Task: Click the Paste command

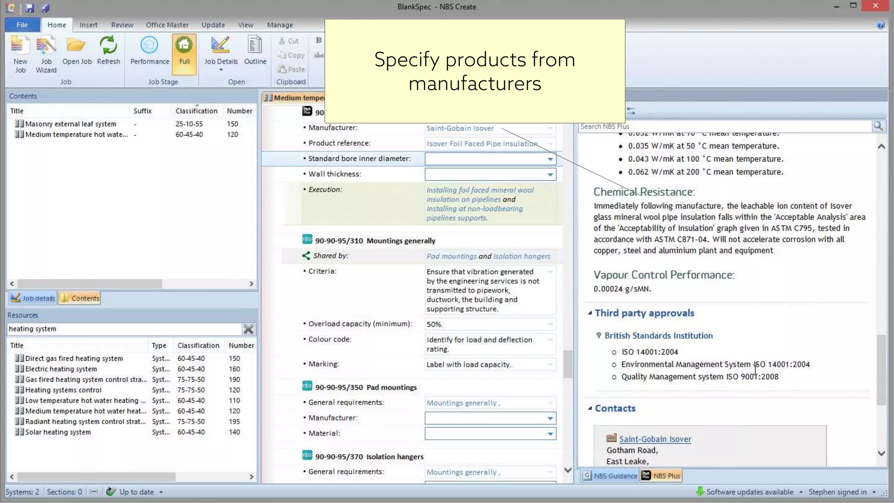Action: pyautogui.click(x=291, y=69)
